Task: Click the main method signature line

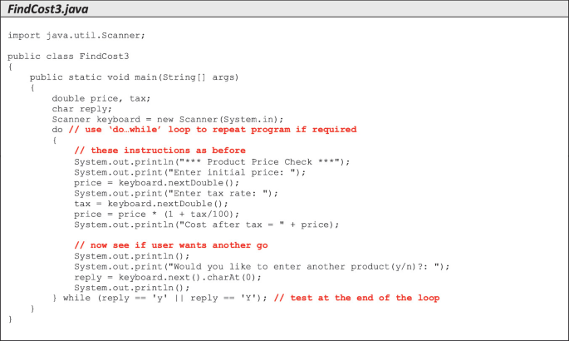Action: 134,77
